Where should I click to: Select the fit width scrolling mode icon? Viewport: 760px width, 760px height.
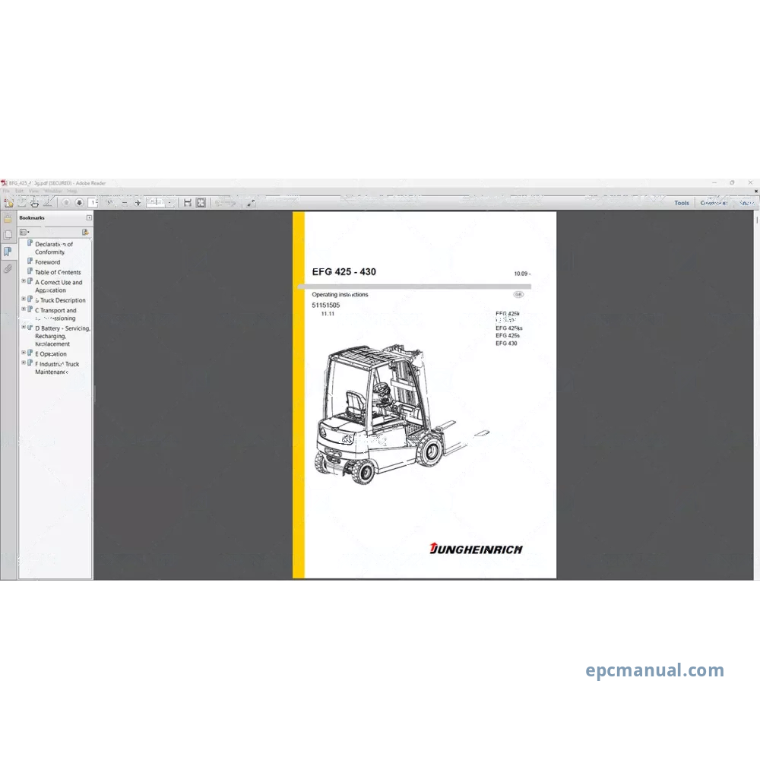[188, 203]
